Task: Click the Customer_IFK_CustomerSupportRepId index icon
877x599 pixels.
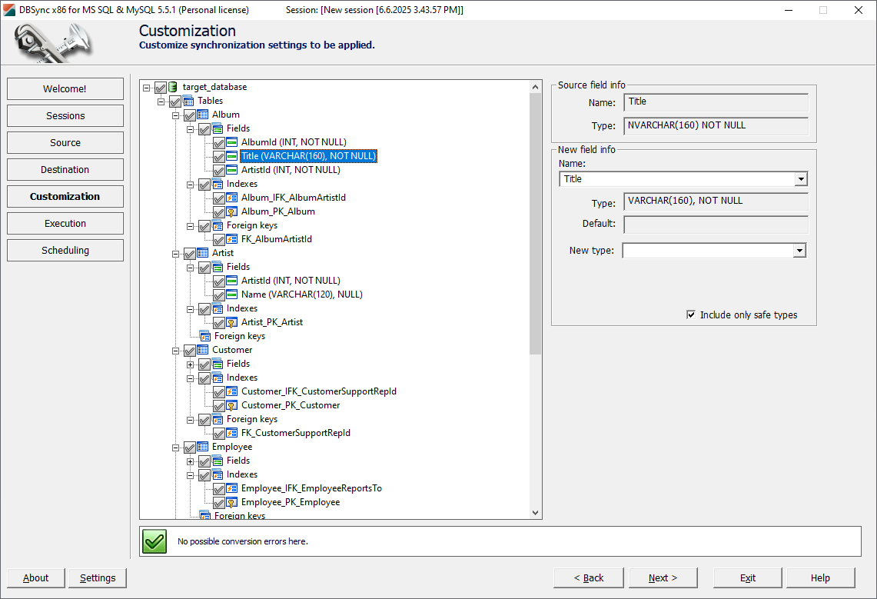Action: [231, 391]
